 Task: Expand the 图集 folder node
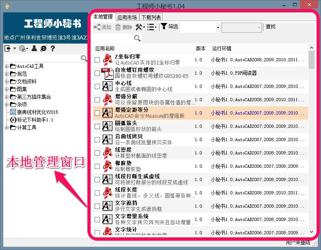click(6, 89)
